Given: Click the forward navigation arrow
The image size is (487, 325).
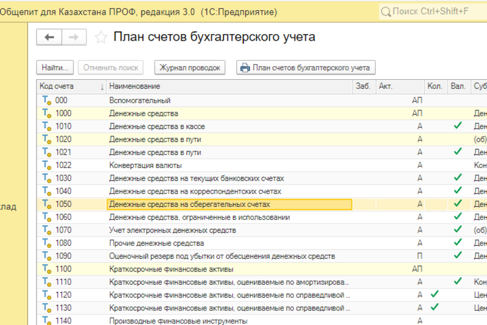Looking at the screenshot, I should point(72,38).
